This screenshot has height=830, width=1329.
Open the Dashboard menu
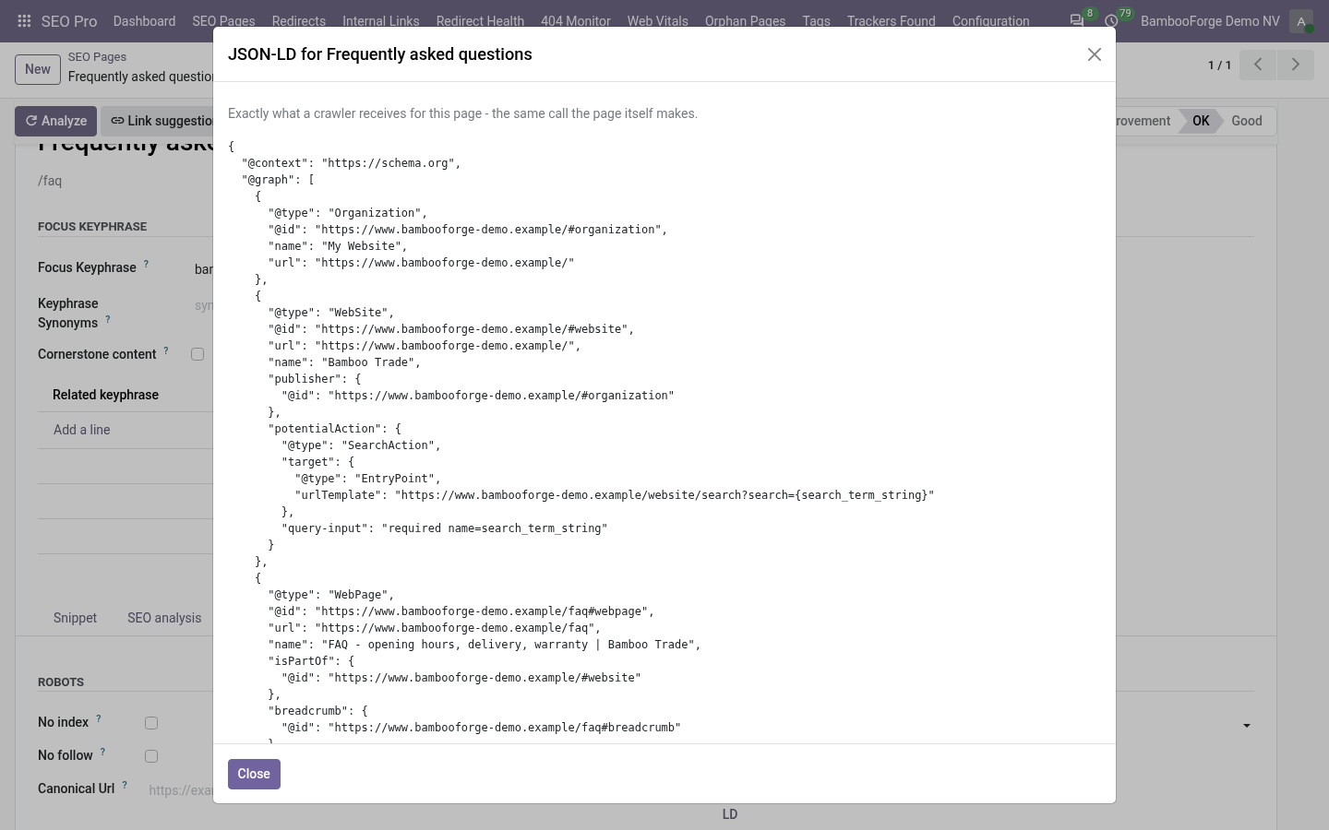click(144, 21)
